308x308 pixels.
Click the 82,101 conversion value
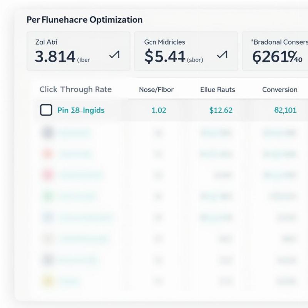[285, 110]
